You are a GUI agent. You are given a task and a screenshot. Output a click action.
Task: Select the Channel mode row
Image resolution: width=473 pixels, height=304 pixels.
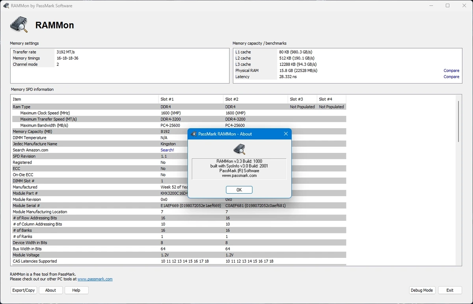pyautogui.click(x=120, y=64)
